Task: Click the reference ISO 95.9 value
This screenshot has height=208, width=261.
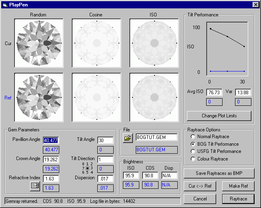Action: click(131, 185)
